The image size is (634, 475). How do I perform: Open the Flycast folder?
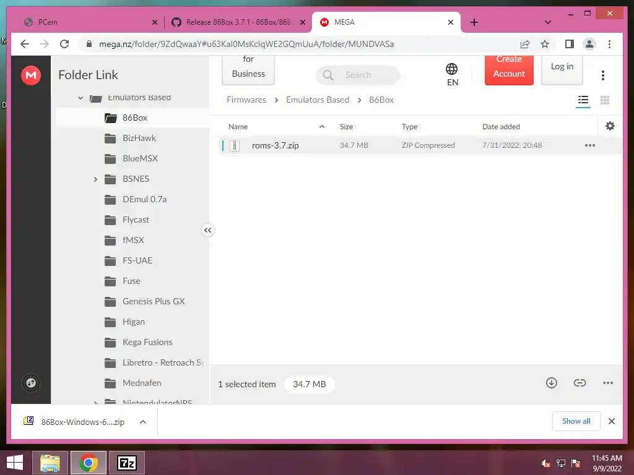click(x=136, y=220)
